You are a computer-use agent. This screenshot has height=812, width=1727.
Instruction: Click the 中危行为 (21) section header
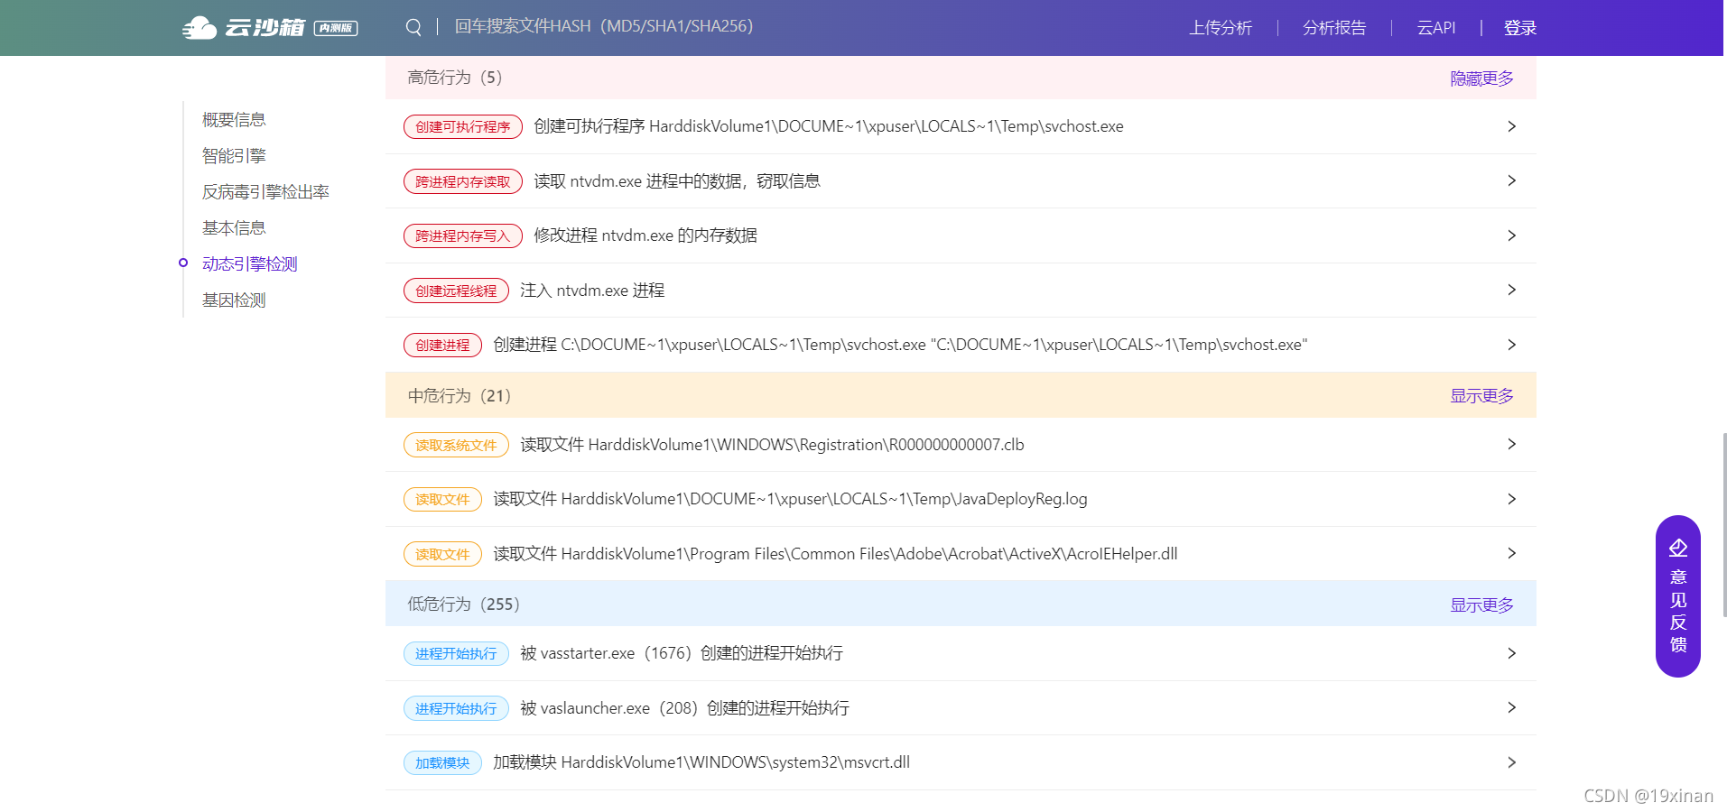coord(961,395)
